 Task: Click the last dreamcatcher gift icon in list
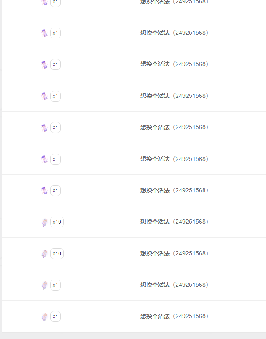[44, 317]
